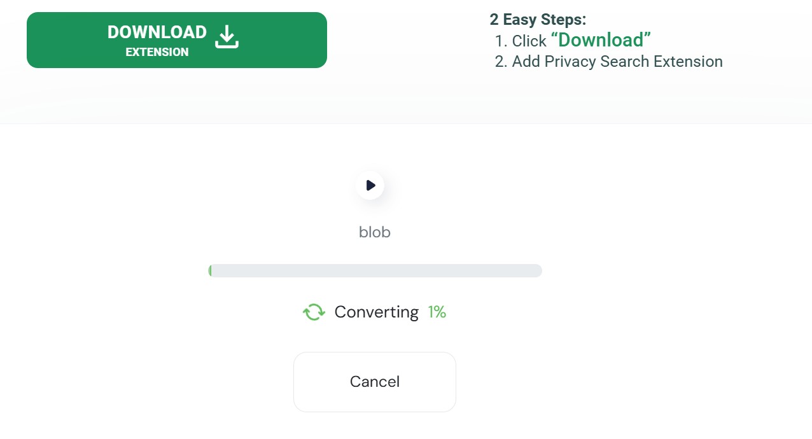
Task: Click the step number 1 in the instructions
Action: (x=499, y=41)
